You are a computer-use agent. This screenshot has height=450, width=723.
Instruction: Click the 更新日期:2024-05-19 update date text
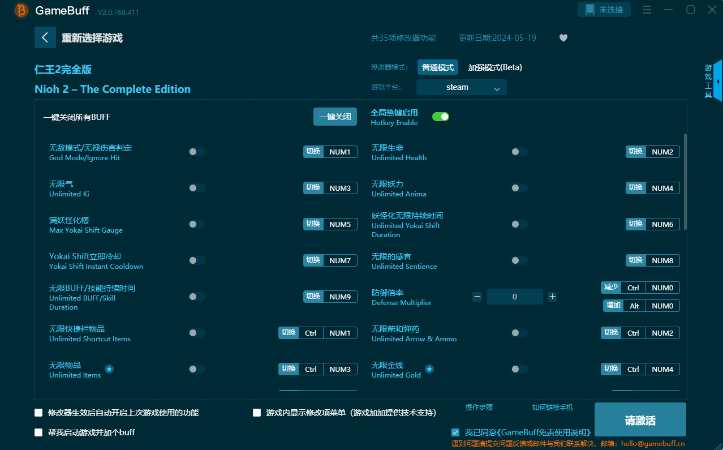click(x=497, y=38)
